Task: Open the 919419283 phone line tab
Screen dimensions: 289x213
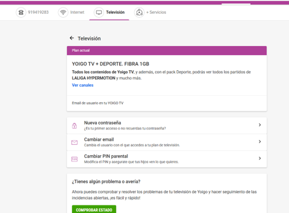Action: pyautogui.click(x=33, y=12)
